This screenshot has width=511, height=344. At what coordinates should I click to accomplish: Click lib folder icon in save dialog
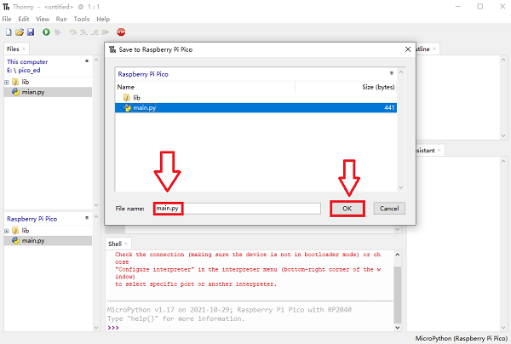126,97
